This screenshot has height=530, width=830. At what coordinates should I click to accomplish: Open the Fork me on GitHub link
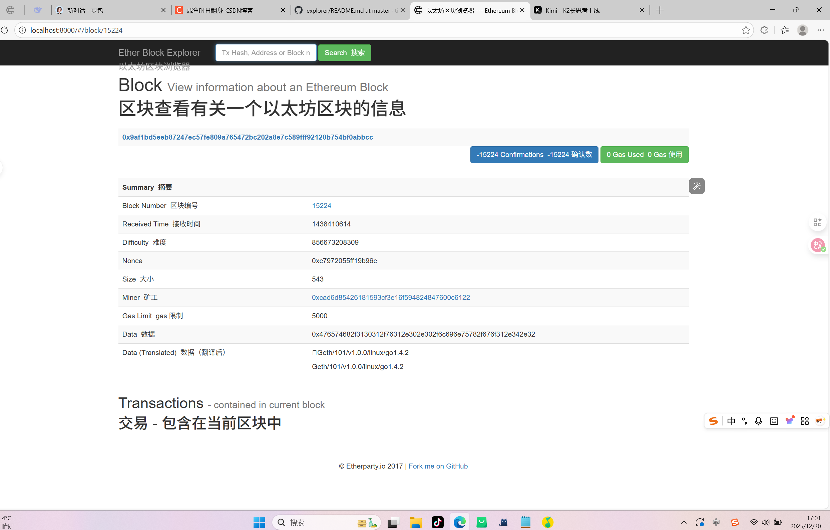pyautogui.click(x=438, y=466)
